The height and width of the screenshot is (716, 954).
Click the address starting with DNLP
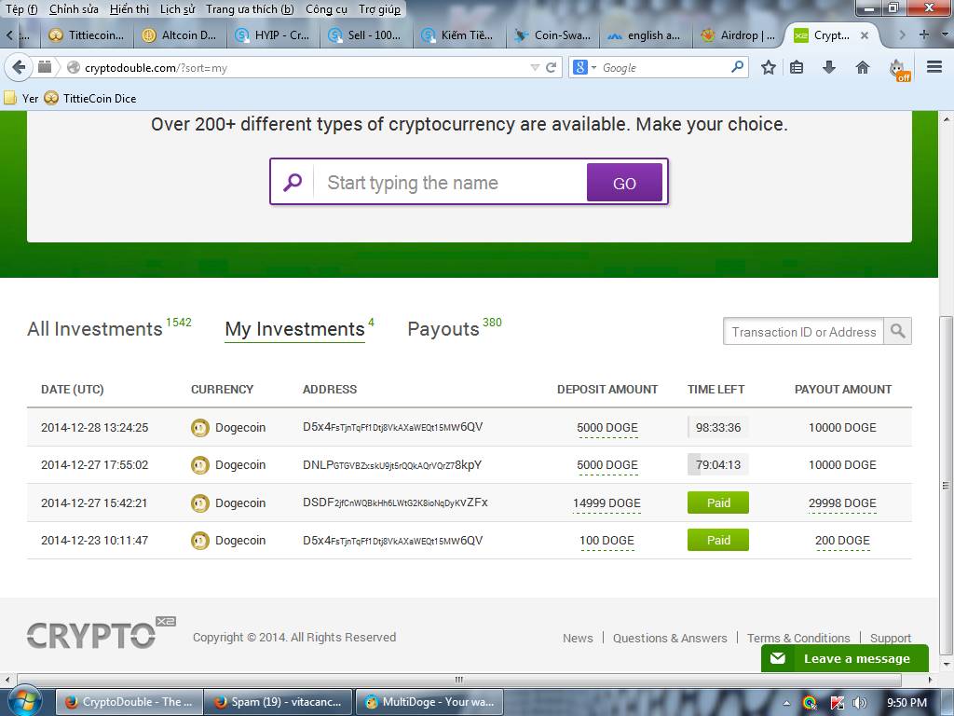point(392,465)
